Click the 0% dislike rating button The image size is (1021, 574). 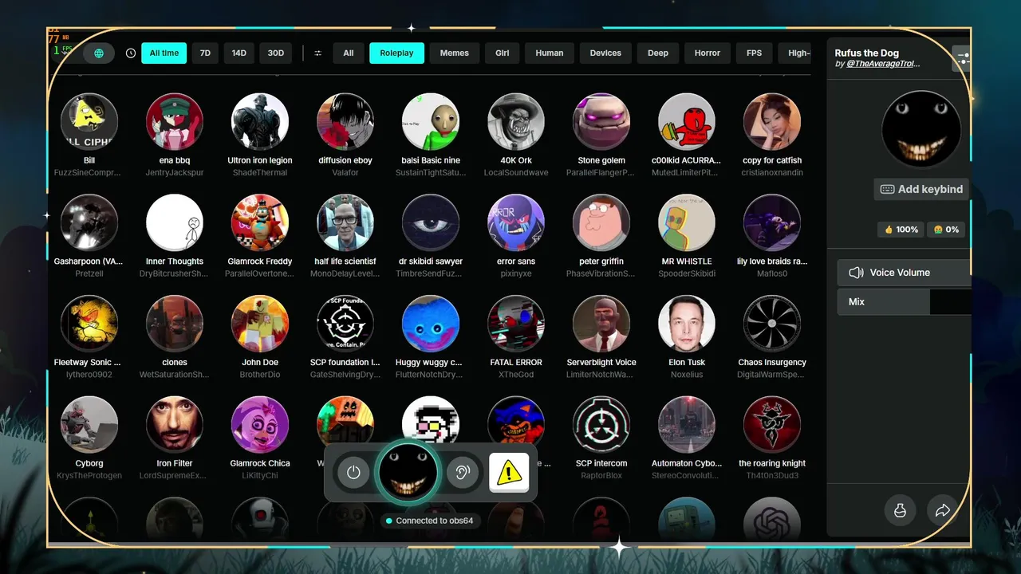[945, 230]
